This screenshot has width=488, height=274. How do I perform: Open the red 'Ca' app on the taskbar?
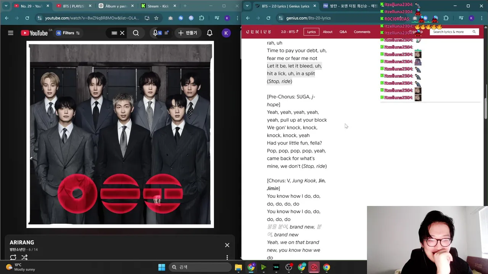(x=314, y=267)
